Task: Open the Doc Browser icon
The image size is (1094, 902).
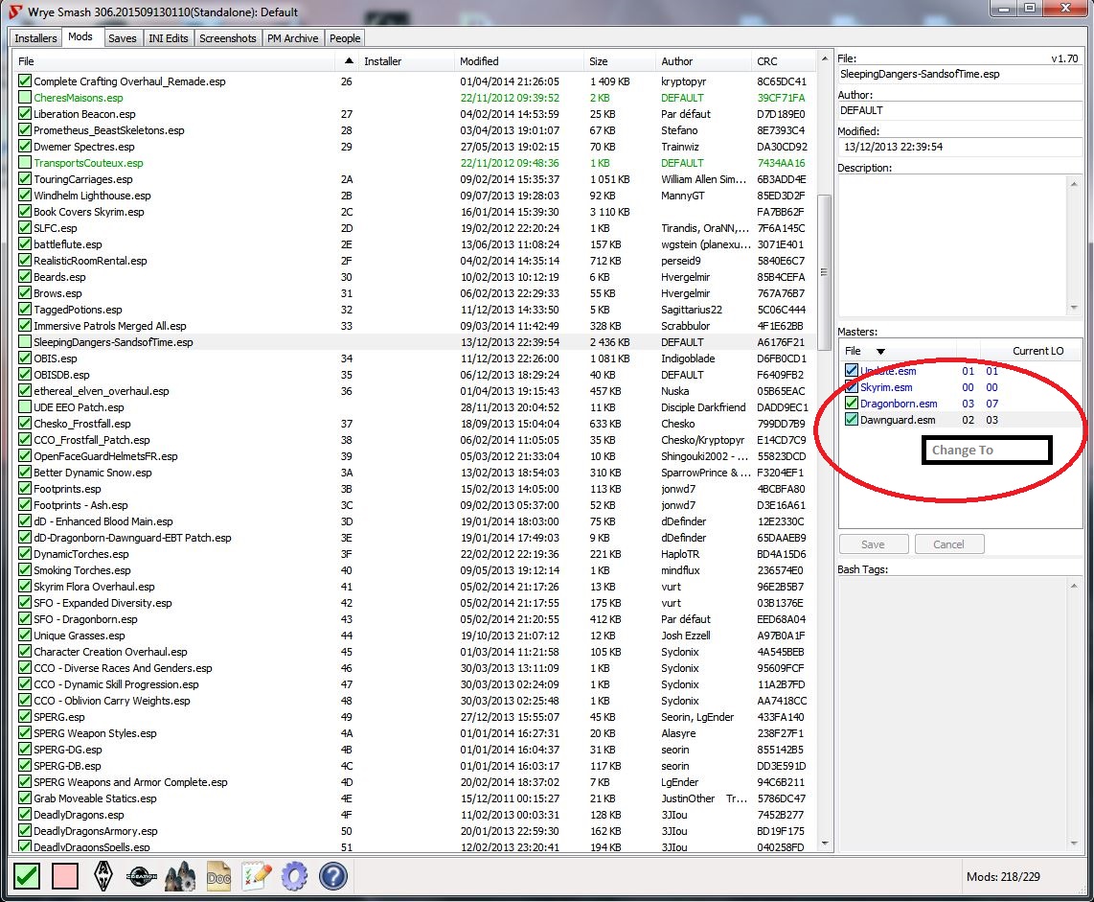Action: tap(218, 876)
